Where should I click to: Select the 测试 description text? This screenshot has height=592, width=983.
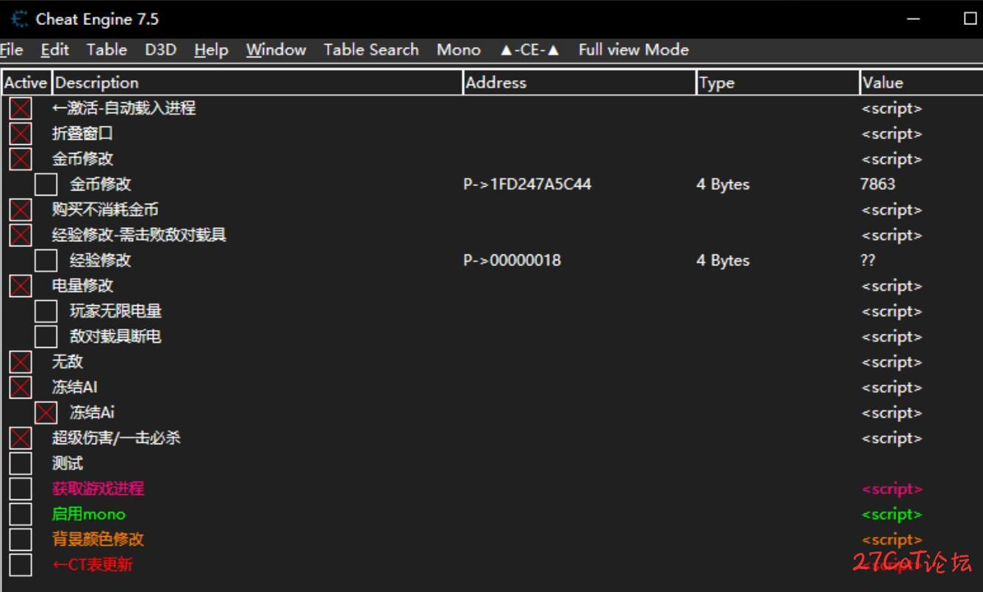pyautogui.click(x=68, y=463)
